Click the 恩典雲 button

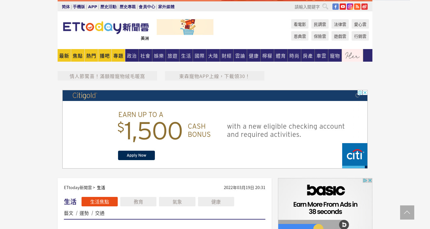(300, 36)
